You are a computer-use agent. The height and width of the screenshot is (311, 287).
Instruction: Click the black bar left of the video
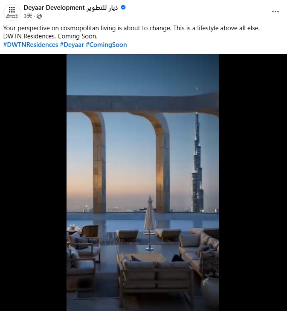coord(33,183)
